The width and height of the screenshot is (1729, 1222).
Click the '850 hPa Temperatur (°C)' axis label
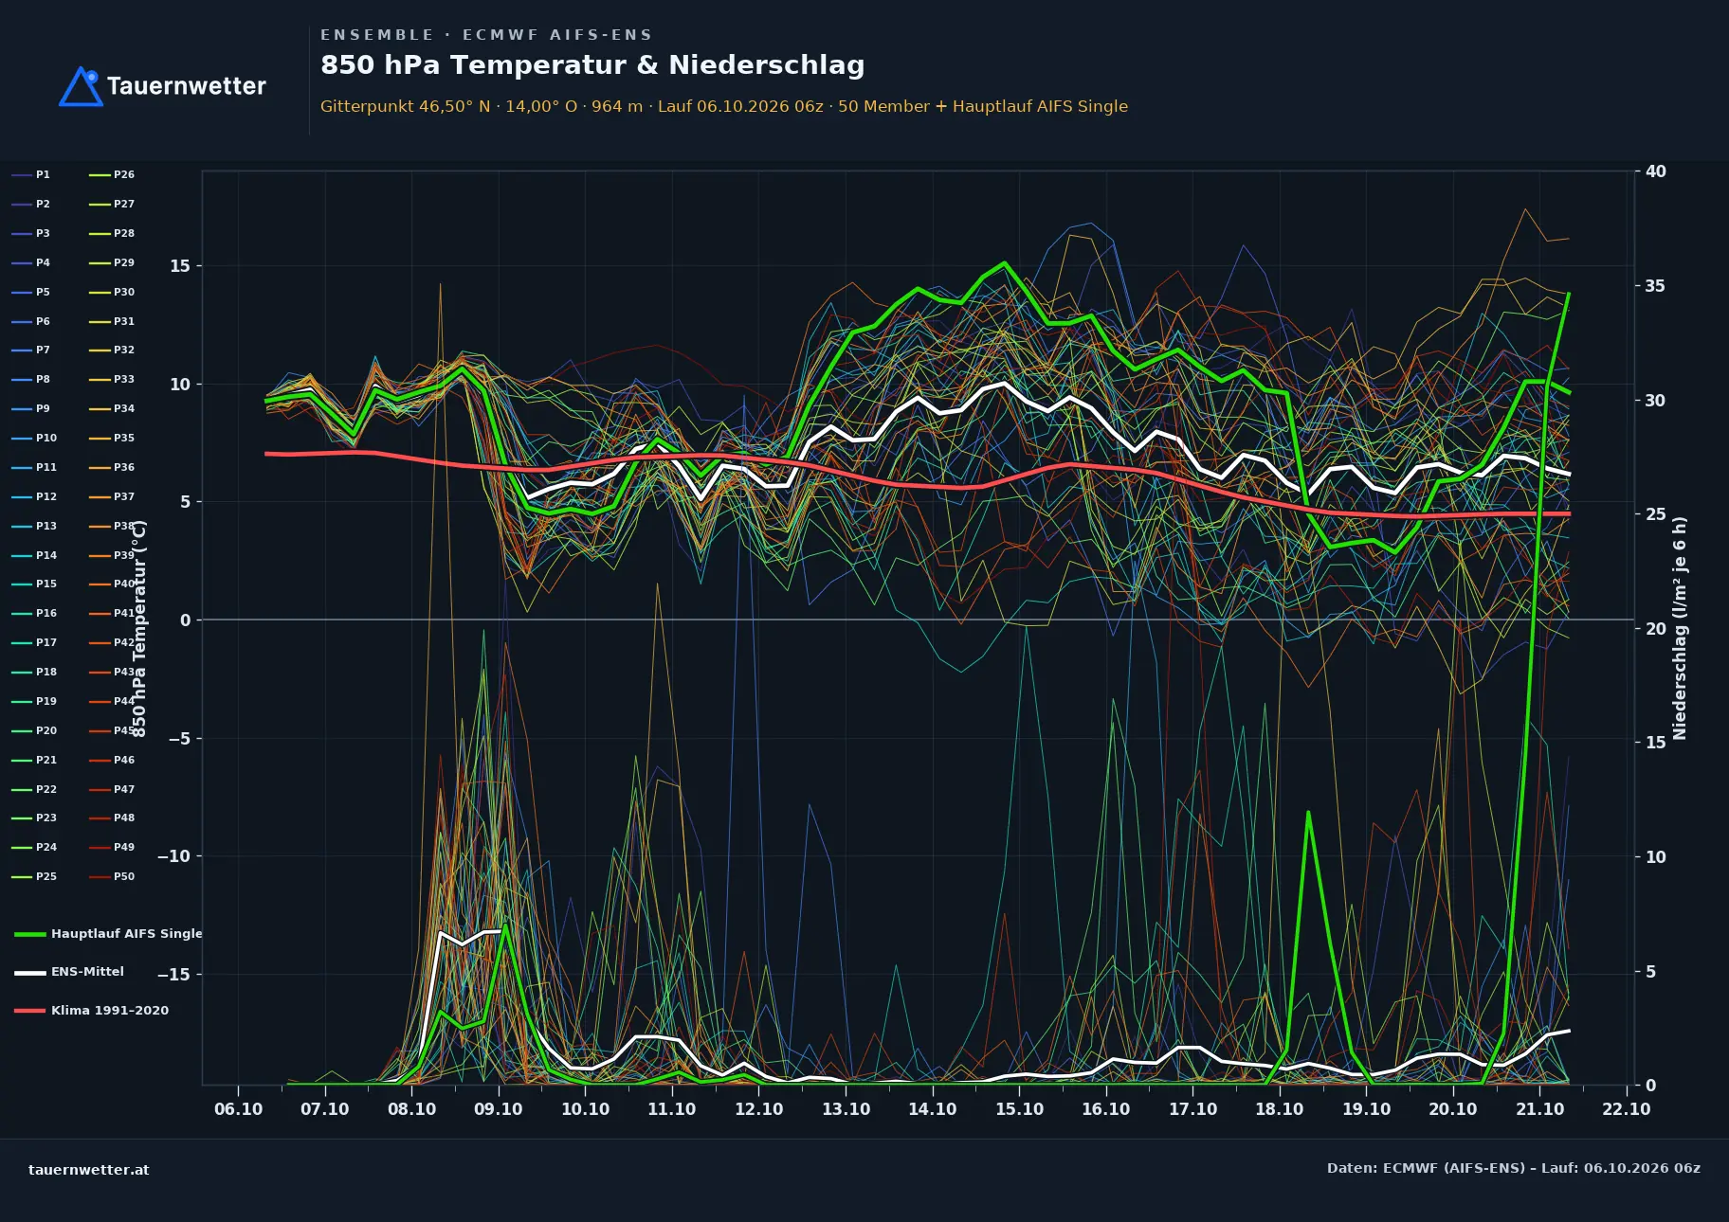[139, 628]
